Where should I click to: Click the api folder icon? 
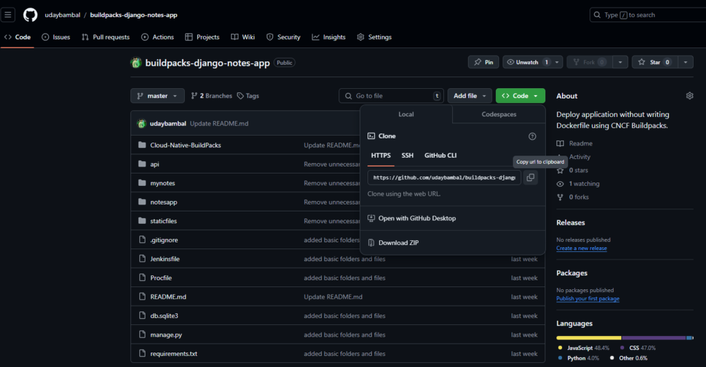[142, 164]
